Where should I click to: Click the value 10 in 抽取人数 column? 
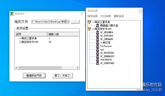point(50,42)
